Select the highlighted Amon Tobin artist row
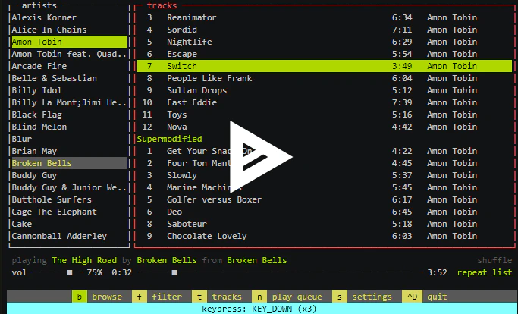The width and height of the screenshot is (518, 314). (69, 42)
